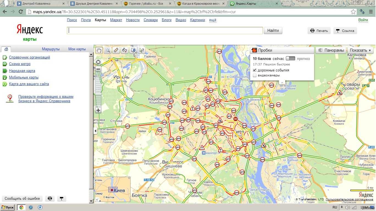Click the аэропорт airplane icon

(203, 153)
